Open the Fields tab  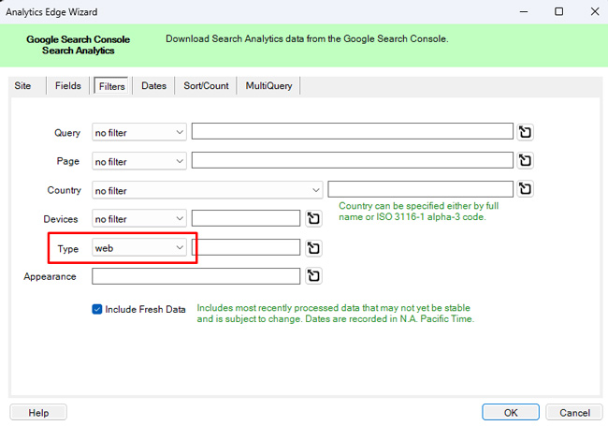coord(68,86)
